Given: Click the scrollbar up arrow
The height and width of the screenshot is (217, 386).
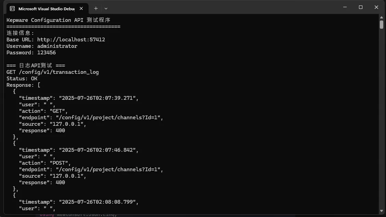Looking at the screenshot, I should tap(381, 17).
